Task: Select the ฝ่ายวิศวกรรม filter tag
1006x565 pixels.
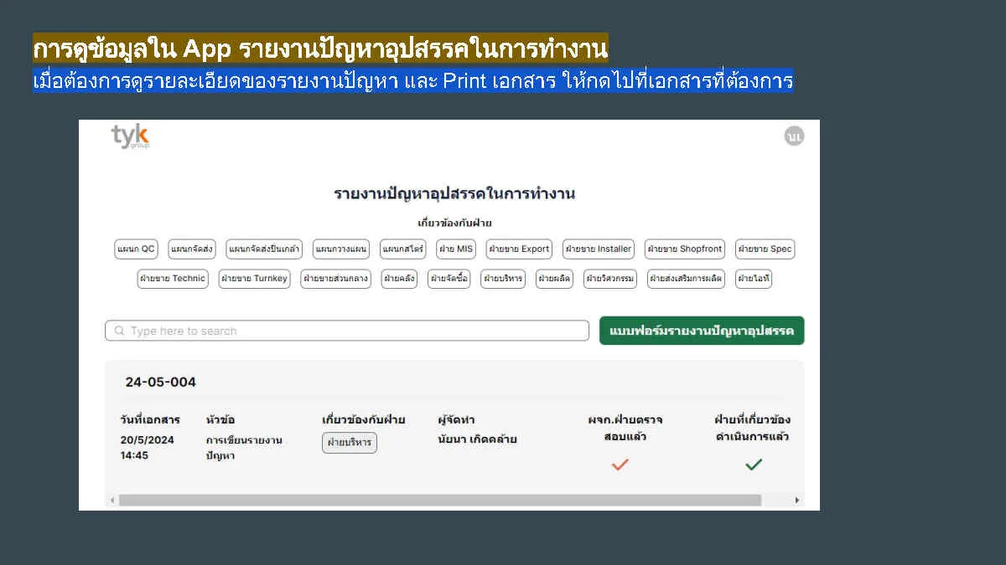Action: tap(610, 279)
